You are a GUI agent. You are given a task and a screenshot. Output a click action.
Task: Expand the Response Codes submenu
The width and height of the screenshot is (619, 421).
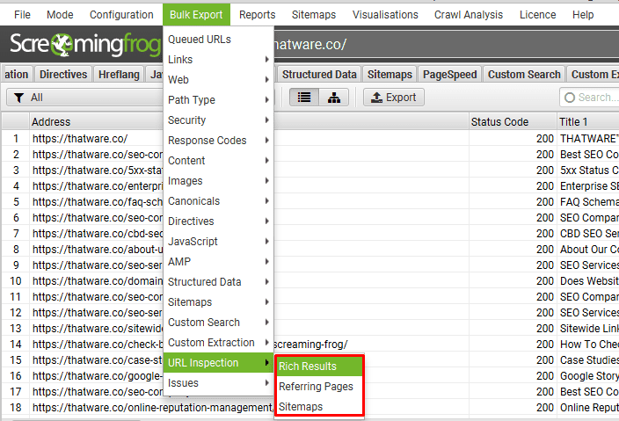coord(218,141)
